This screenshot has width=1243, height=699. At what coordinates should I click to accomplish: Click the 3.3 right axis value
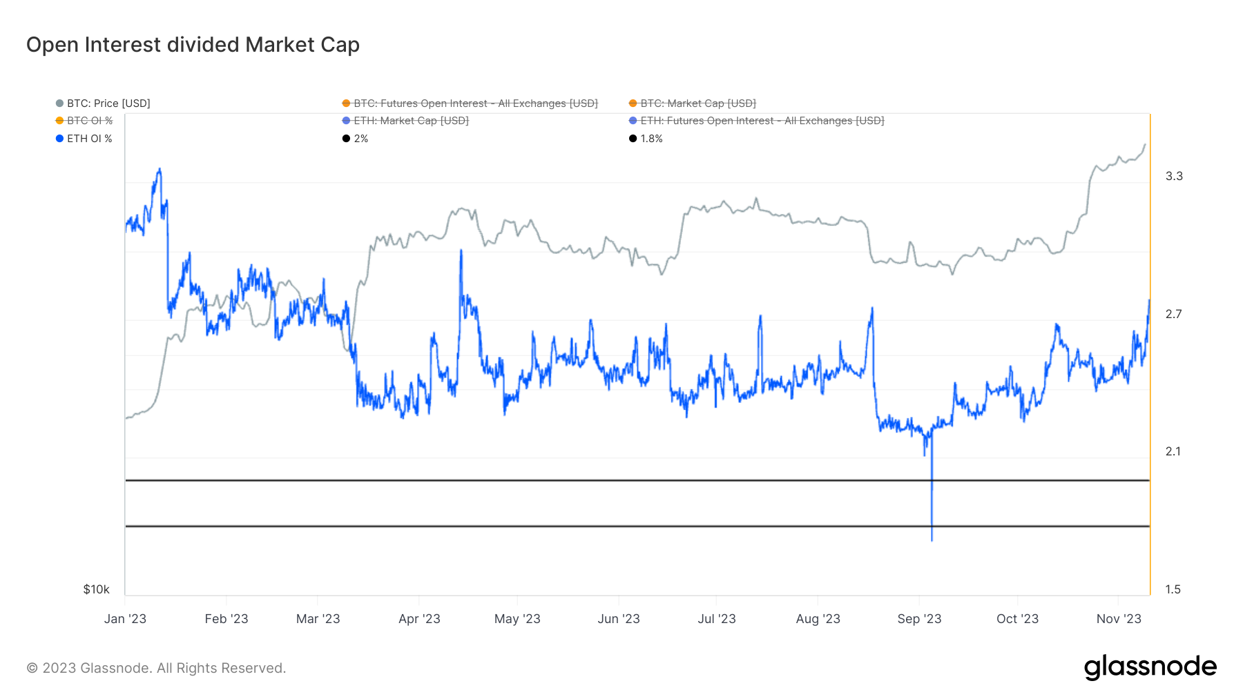[x=1174, y=177]
